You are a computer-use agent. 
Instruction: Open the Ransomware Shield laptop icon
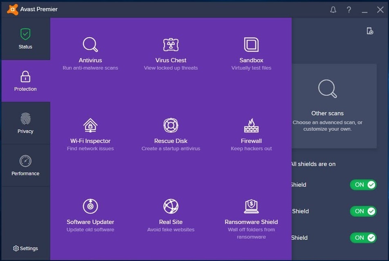(x=251, y=206)
